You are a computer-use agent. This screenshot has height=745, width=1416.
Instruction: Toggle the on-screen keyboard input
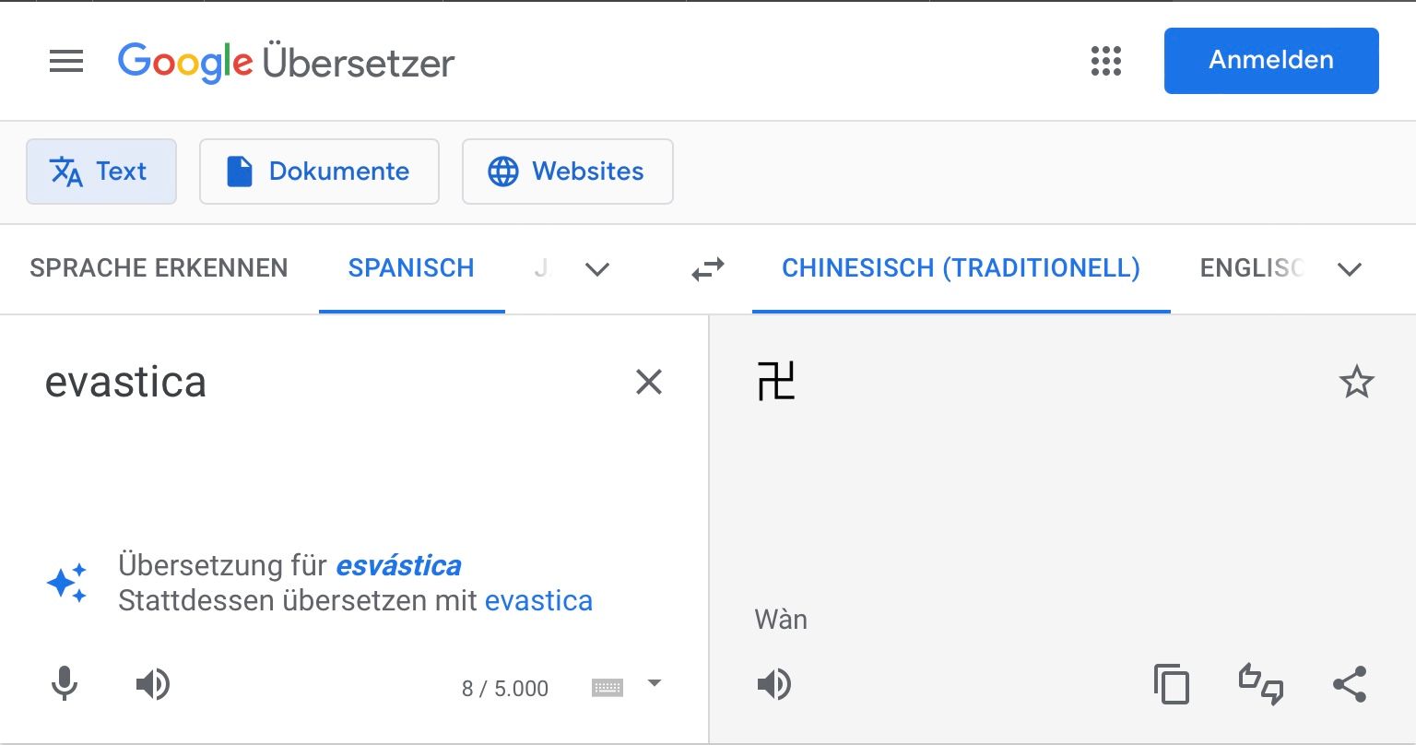(608, 687)
